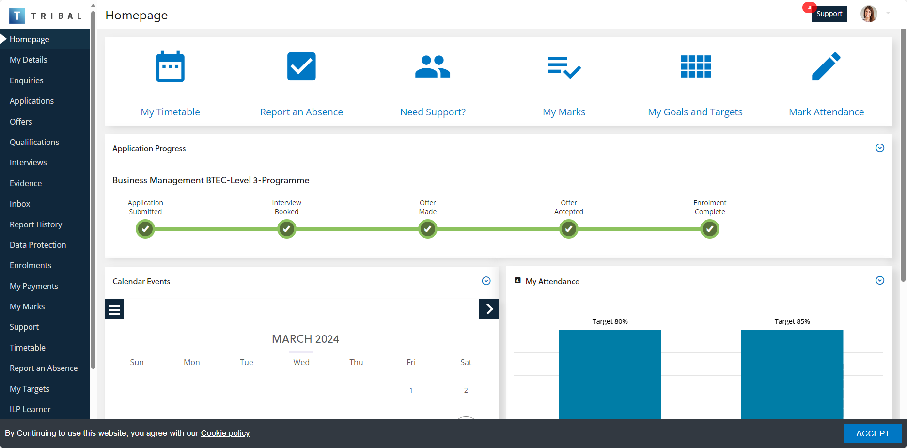Click the Offer Accepted check step
The width and height of the screenshot is (907, 448).
[569, 229]
